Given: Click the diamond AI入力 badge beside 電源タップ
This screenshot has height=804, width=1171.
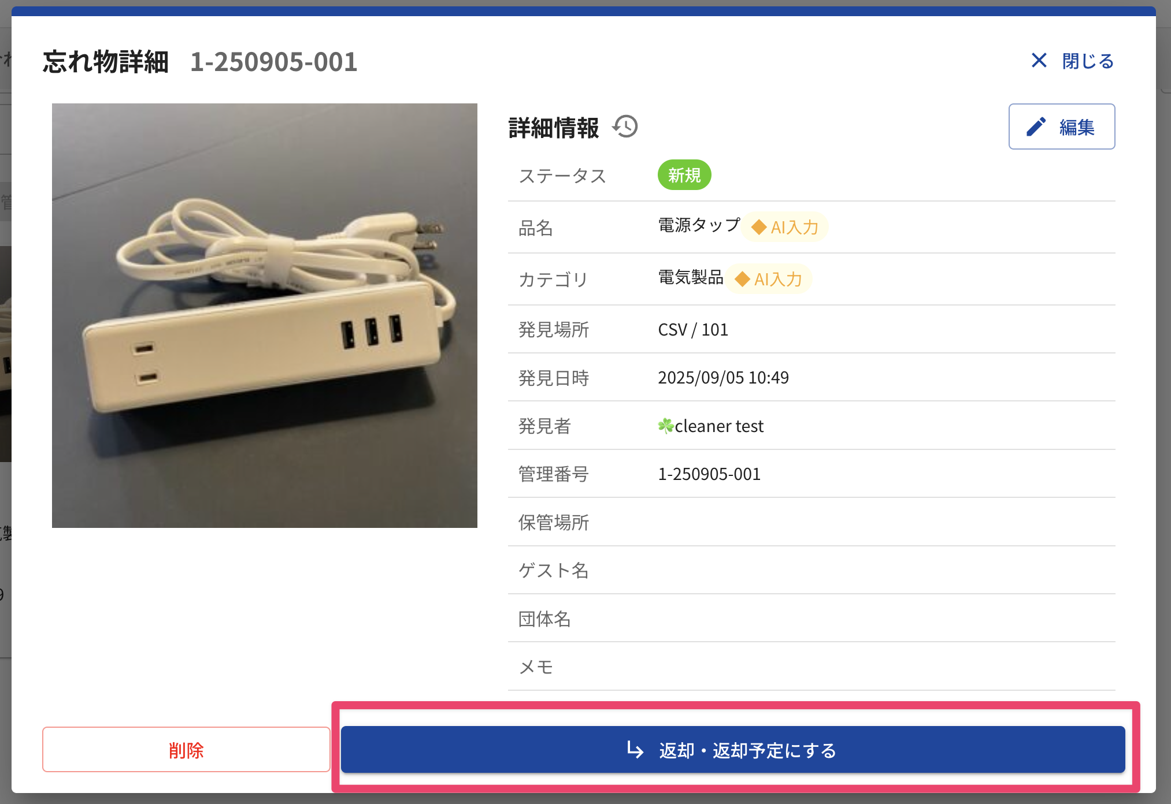Looking at the screenshot, I should (x=785, y=227).
